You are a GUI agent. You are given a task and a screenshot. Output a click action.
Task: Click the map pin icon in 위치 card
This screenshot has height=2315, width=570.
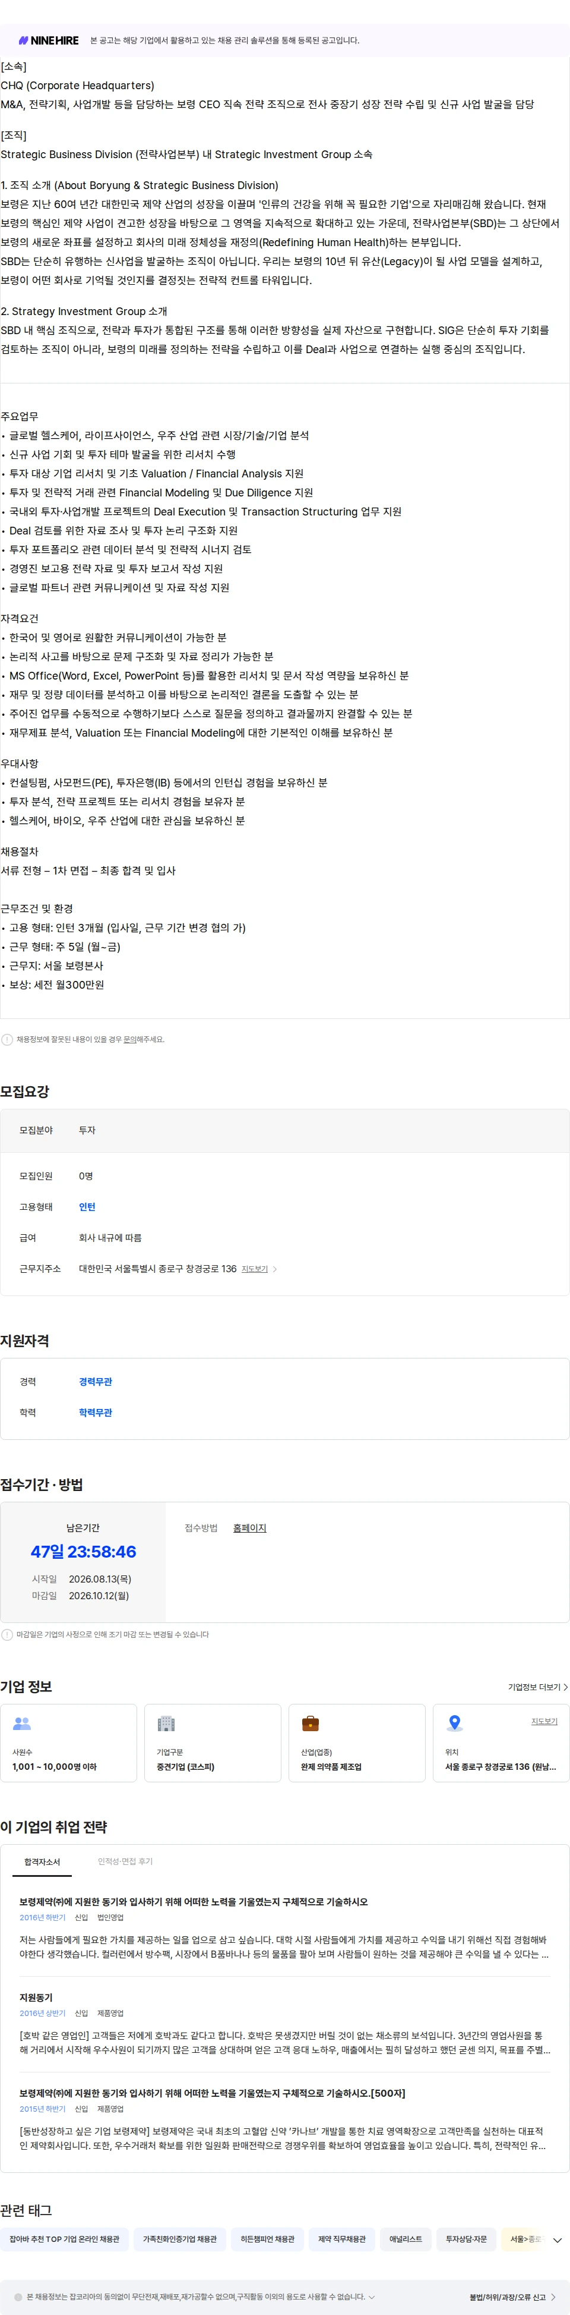pos(454,1723)
